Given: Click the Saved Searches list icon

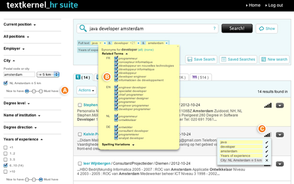Looking at the screenshot, I should (224, 59).
